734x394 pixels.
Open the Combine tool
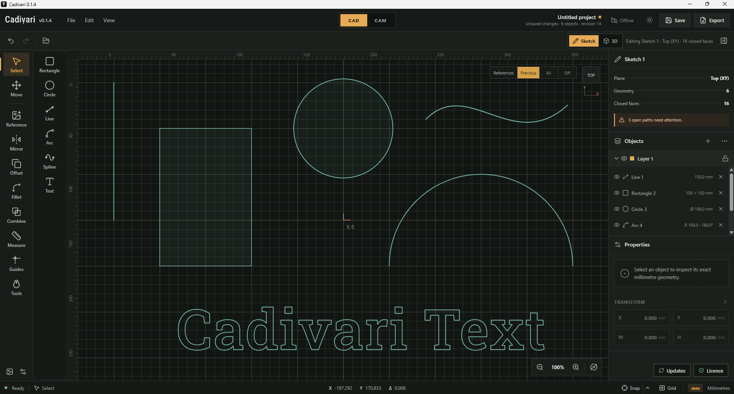(16, 215)
